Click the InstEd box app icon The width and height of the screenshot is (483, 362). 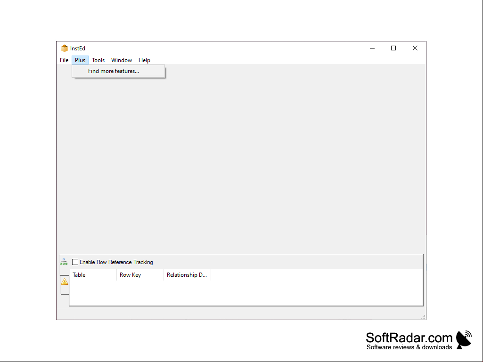point(65,48)
